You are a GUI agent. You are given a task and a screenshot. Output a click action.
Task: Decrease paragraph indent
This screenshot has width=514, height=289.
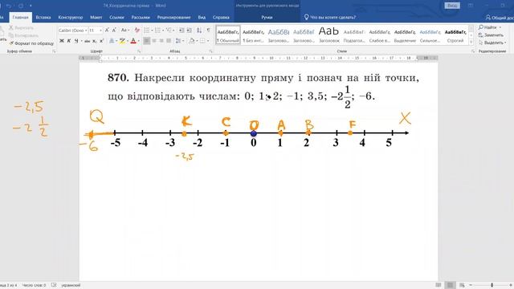[x=182, y=31]
